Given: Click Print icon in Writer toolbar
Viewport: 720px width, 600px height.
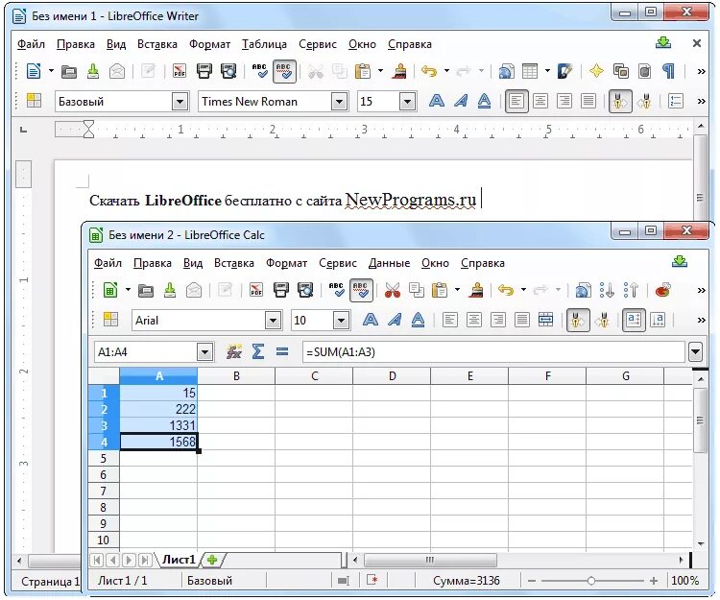Looking at the screenshot, I should pyautogui.click(x=204, y=71).
